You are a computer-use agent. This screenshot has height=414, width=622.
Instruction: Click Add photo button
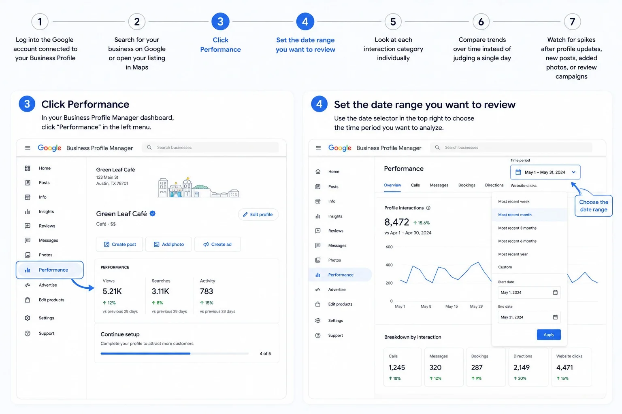pyautogui.click(x=168, y=244)
